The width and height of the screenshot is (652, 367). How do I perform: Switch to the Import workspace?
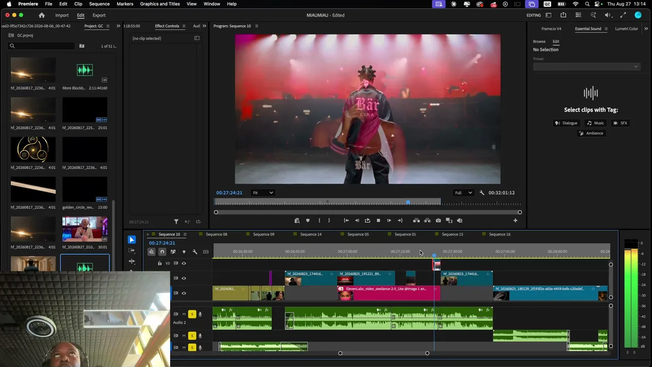(62, 15)
